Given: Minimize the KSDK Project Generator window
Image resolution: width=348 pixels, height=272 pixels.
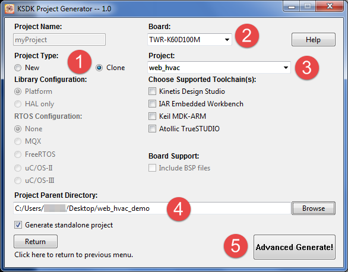Looking at the screenshot, I should pyautogui.click(x=292, y=7).
